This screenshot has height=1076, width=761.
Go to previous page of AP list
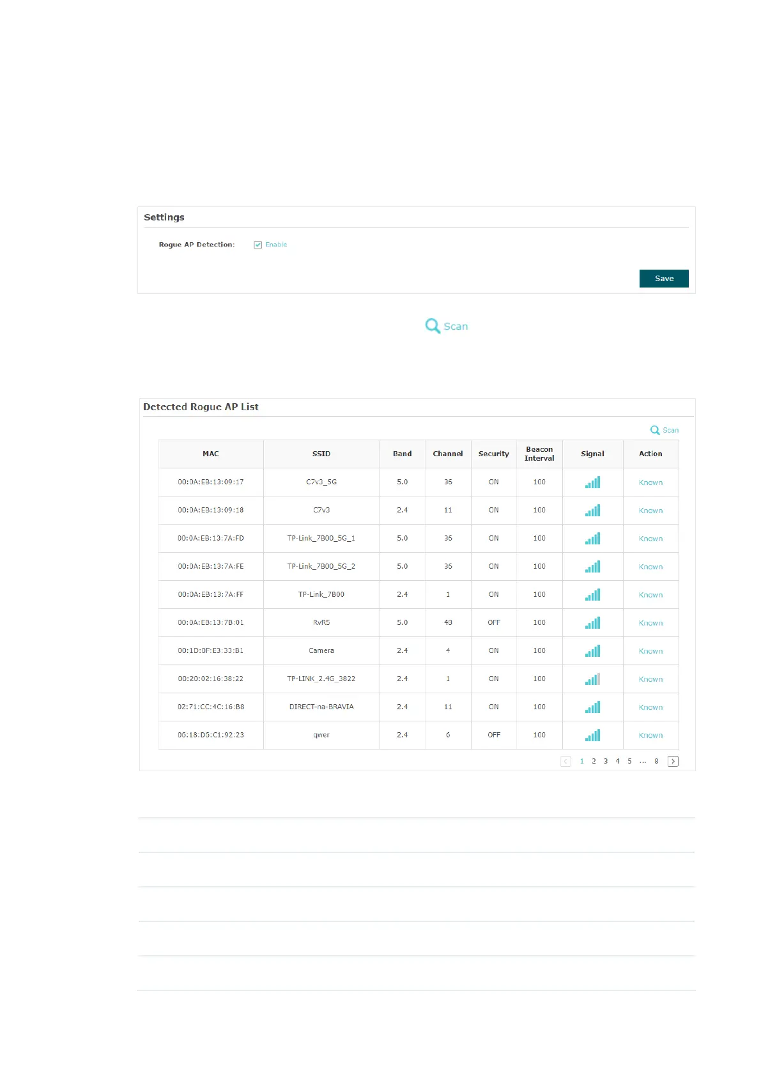(x=565, y=761)
